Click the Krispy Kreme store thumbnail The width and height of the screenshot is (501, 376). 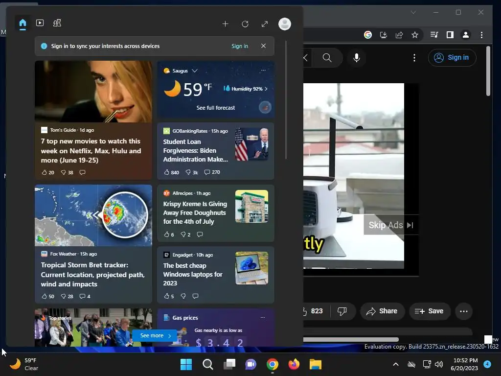click(252, 206)
